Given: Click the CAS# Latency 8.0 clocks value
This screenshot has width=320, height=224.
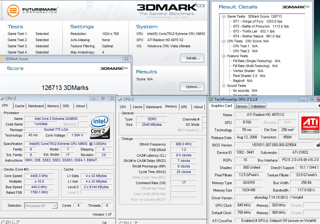Looking at the screenshot, I should [184, 155].
